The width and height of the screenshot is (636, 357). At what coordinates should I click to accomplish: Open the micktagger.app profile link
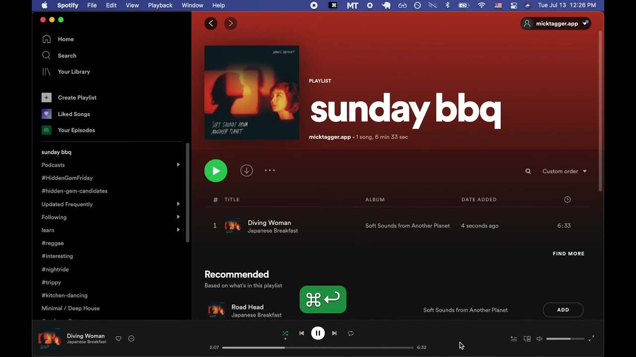330,137
